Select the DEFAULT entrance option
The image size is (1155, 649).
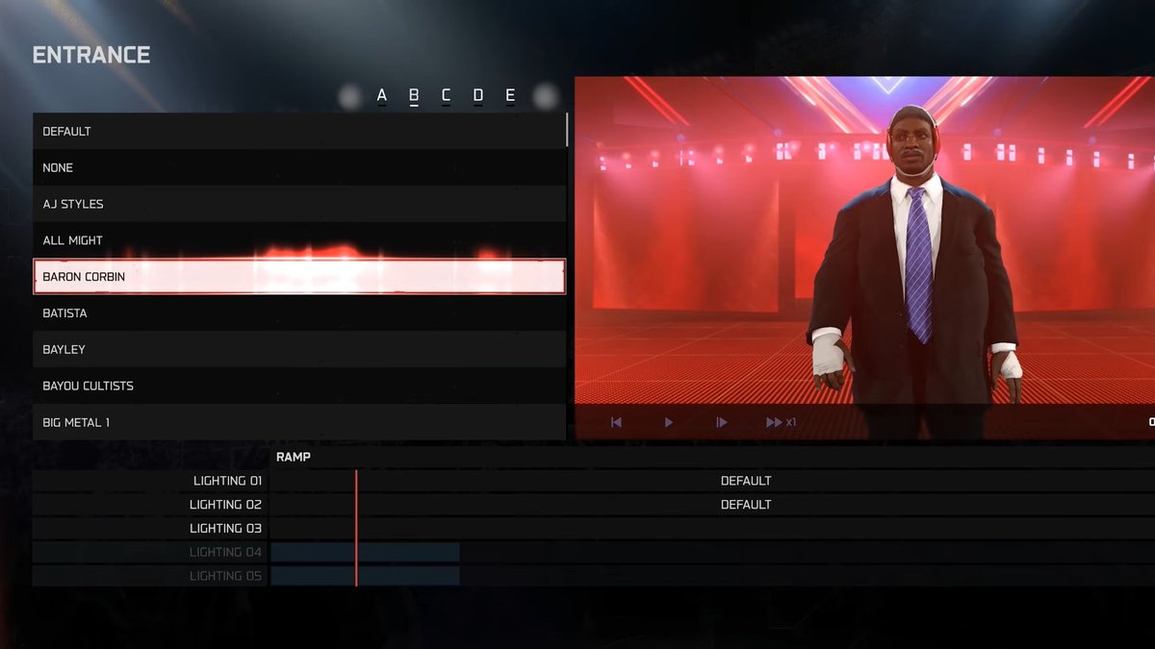pyautogui.click(x=299, y=131)
